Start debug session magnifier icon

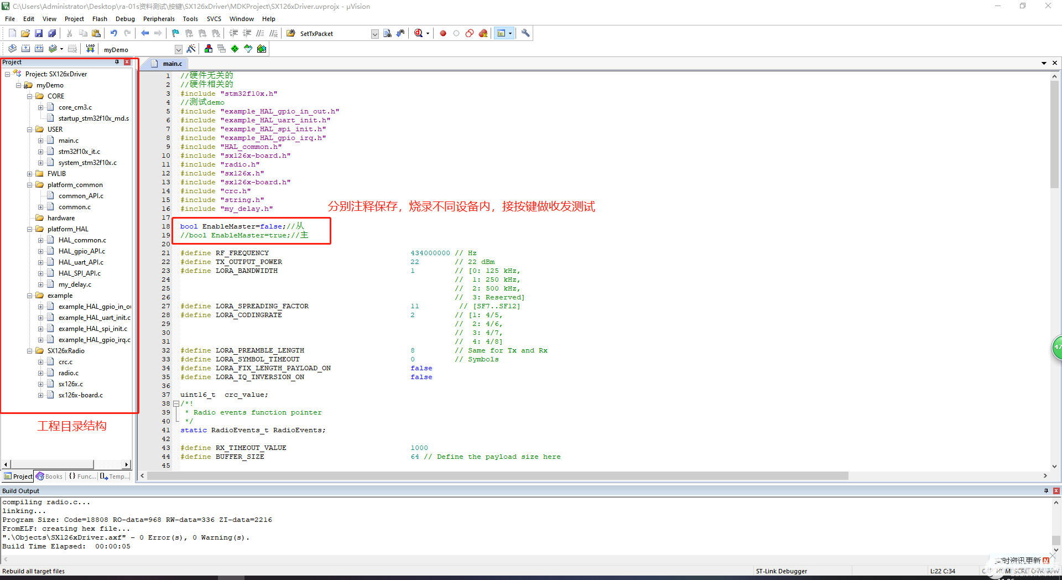(419, 33)
